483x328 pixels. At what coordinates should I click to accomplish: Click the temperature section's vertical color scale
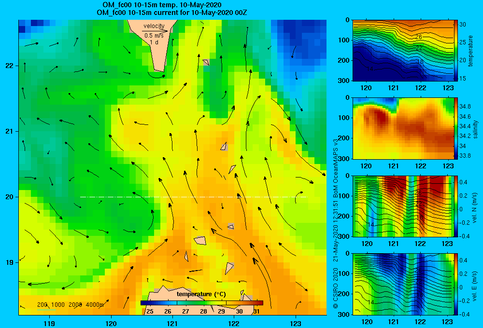point(456,51)
